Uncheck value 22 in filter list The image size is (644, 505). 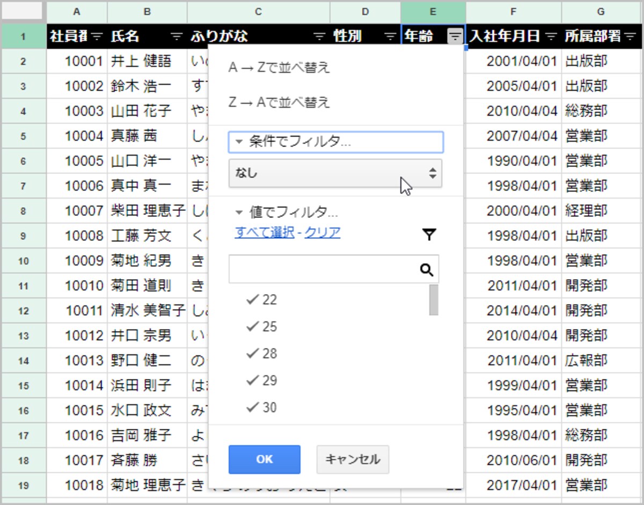(261, 299)
